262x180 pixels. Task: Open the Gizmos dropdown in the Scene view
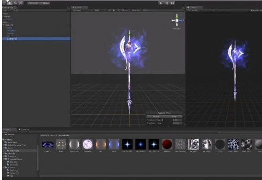coord(136,10)
